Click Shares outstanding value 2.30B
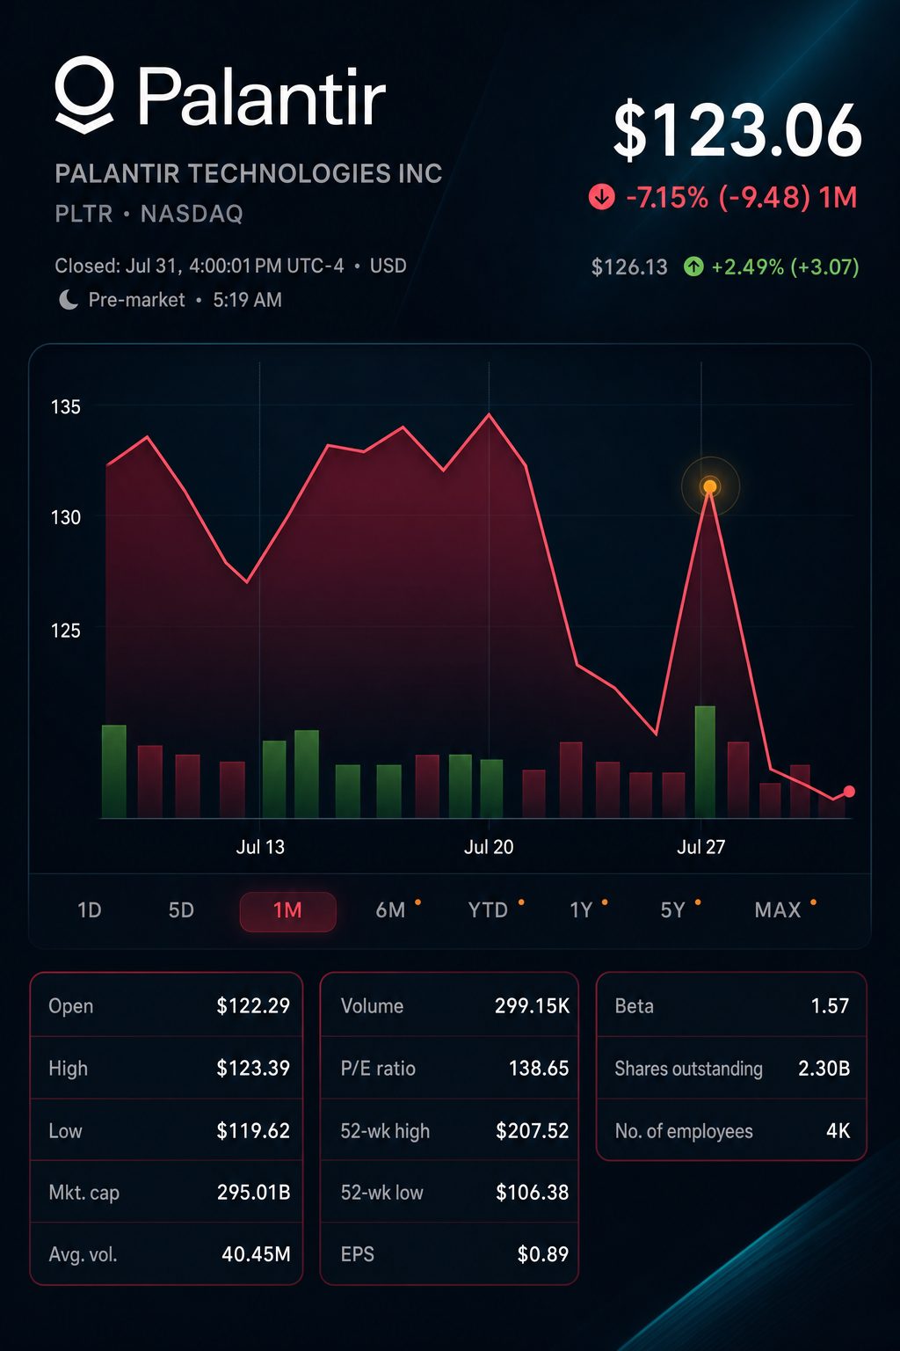Image resolution: width=900 pixels, height=1351 pixels. tap(824, 1069)
